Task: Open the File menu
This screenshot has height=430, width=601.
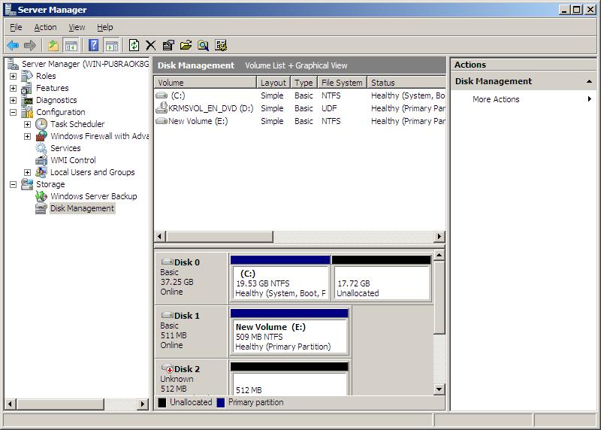Action: click(x=16, y=27)
